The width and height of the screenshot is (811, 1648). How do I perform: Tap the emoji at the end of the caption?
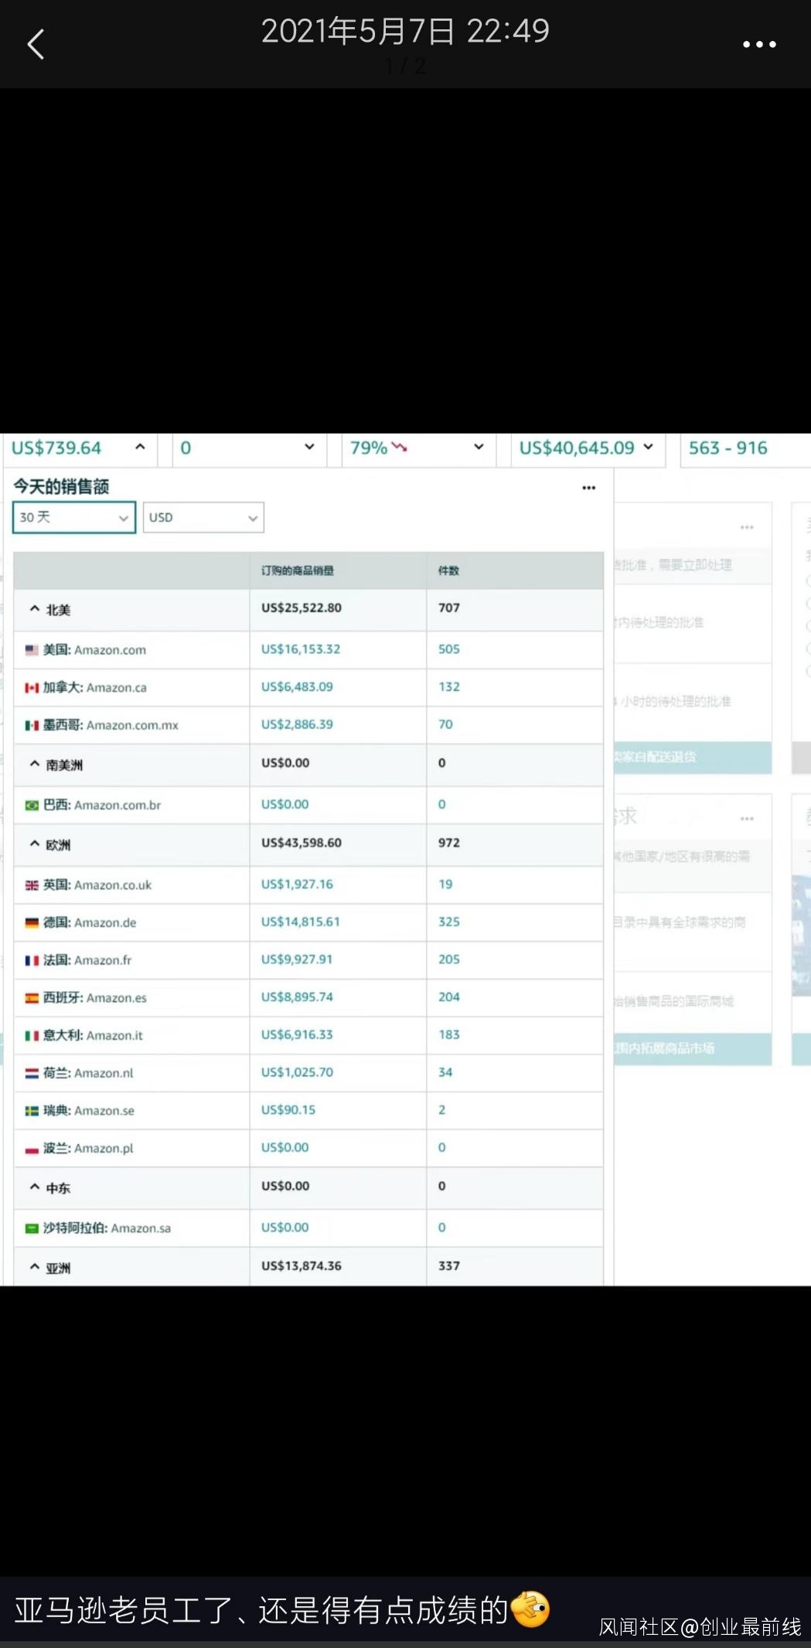(x=530, y=1609)
